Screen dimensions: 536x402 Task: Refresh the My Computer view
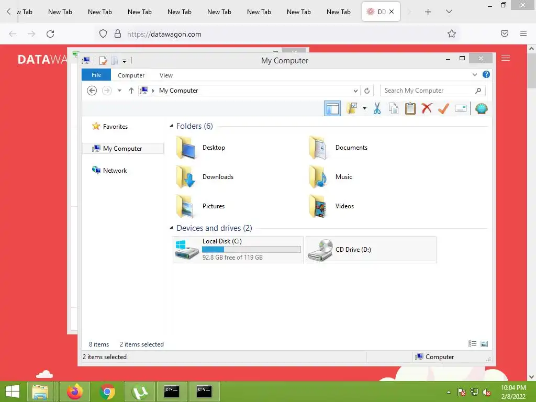pyautogui.click(x=367, y=91)
